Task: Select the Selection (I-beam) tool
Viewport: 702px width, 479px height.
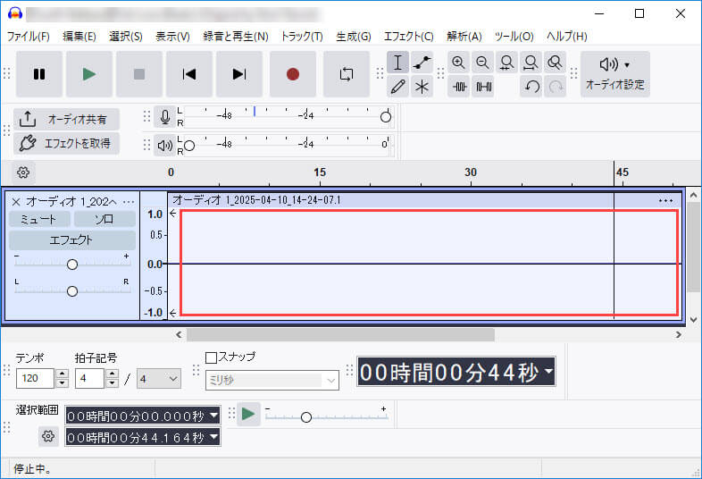Action: 397,63
